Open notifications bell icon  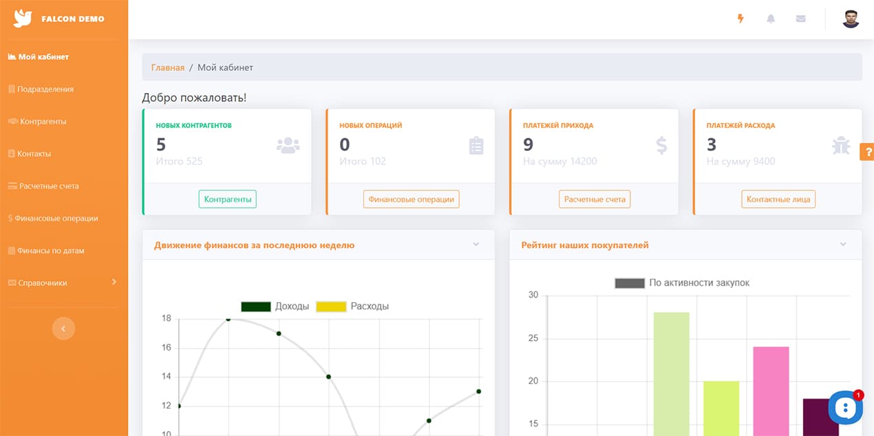click(771, 19)
